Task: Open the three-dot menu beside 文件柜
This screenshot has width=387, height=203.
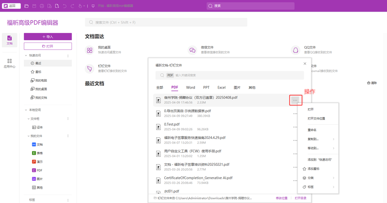Action: 68,119
